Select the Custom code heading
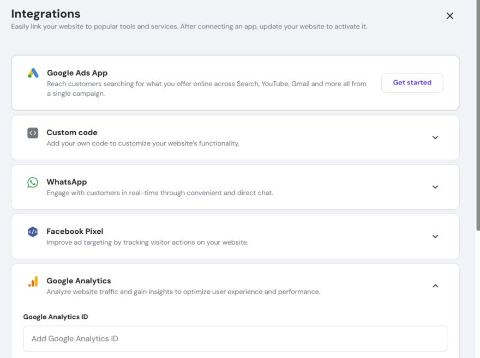 [x=72, y=132]
